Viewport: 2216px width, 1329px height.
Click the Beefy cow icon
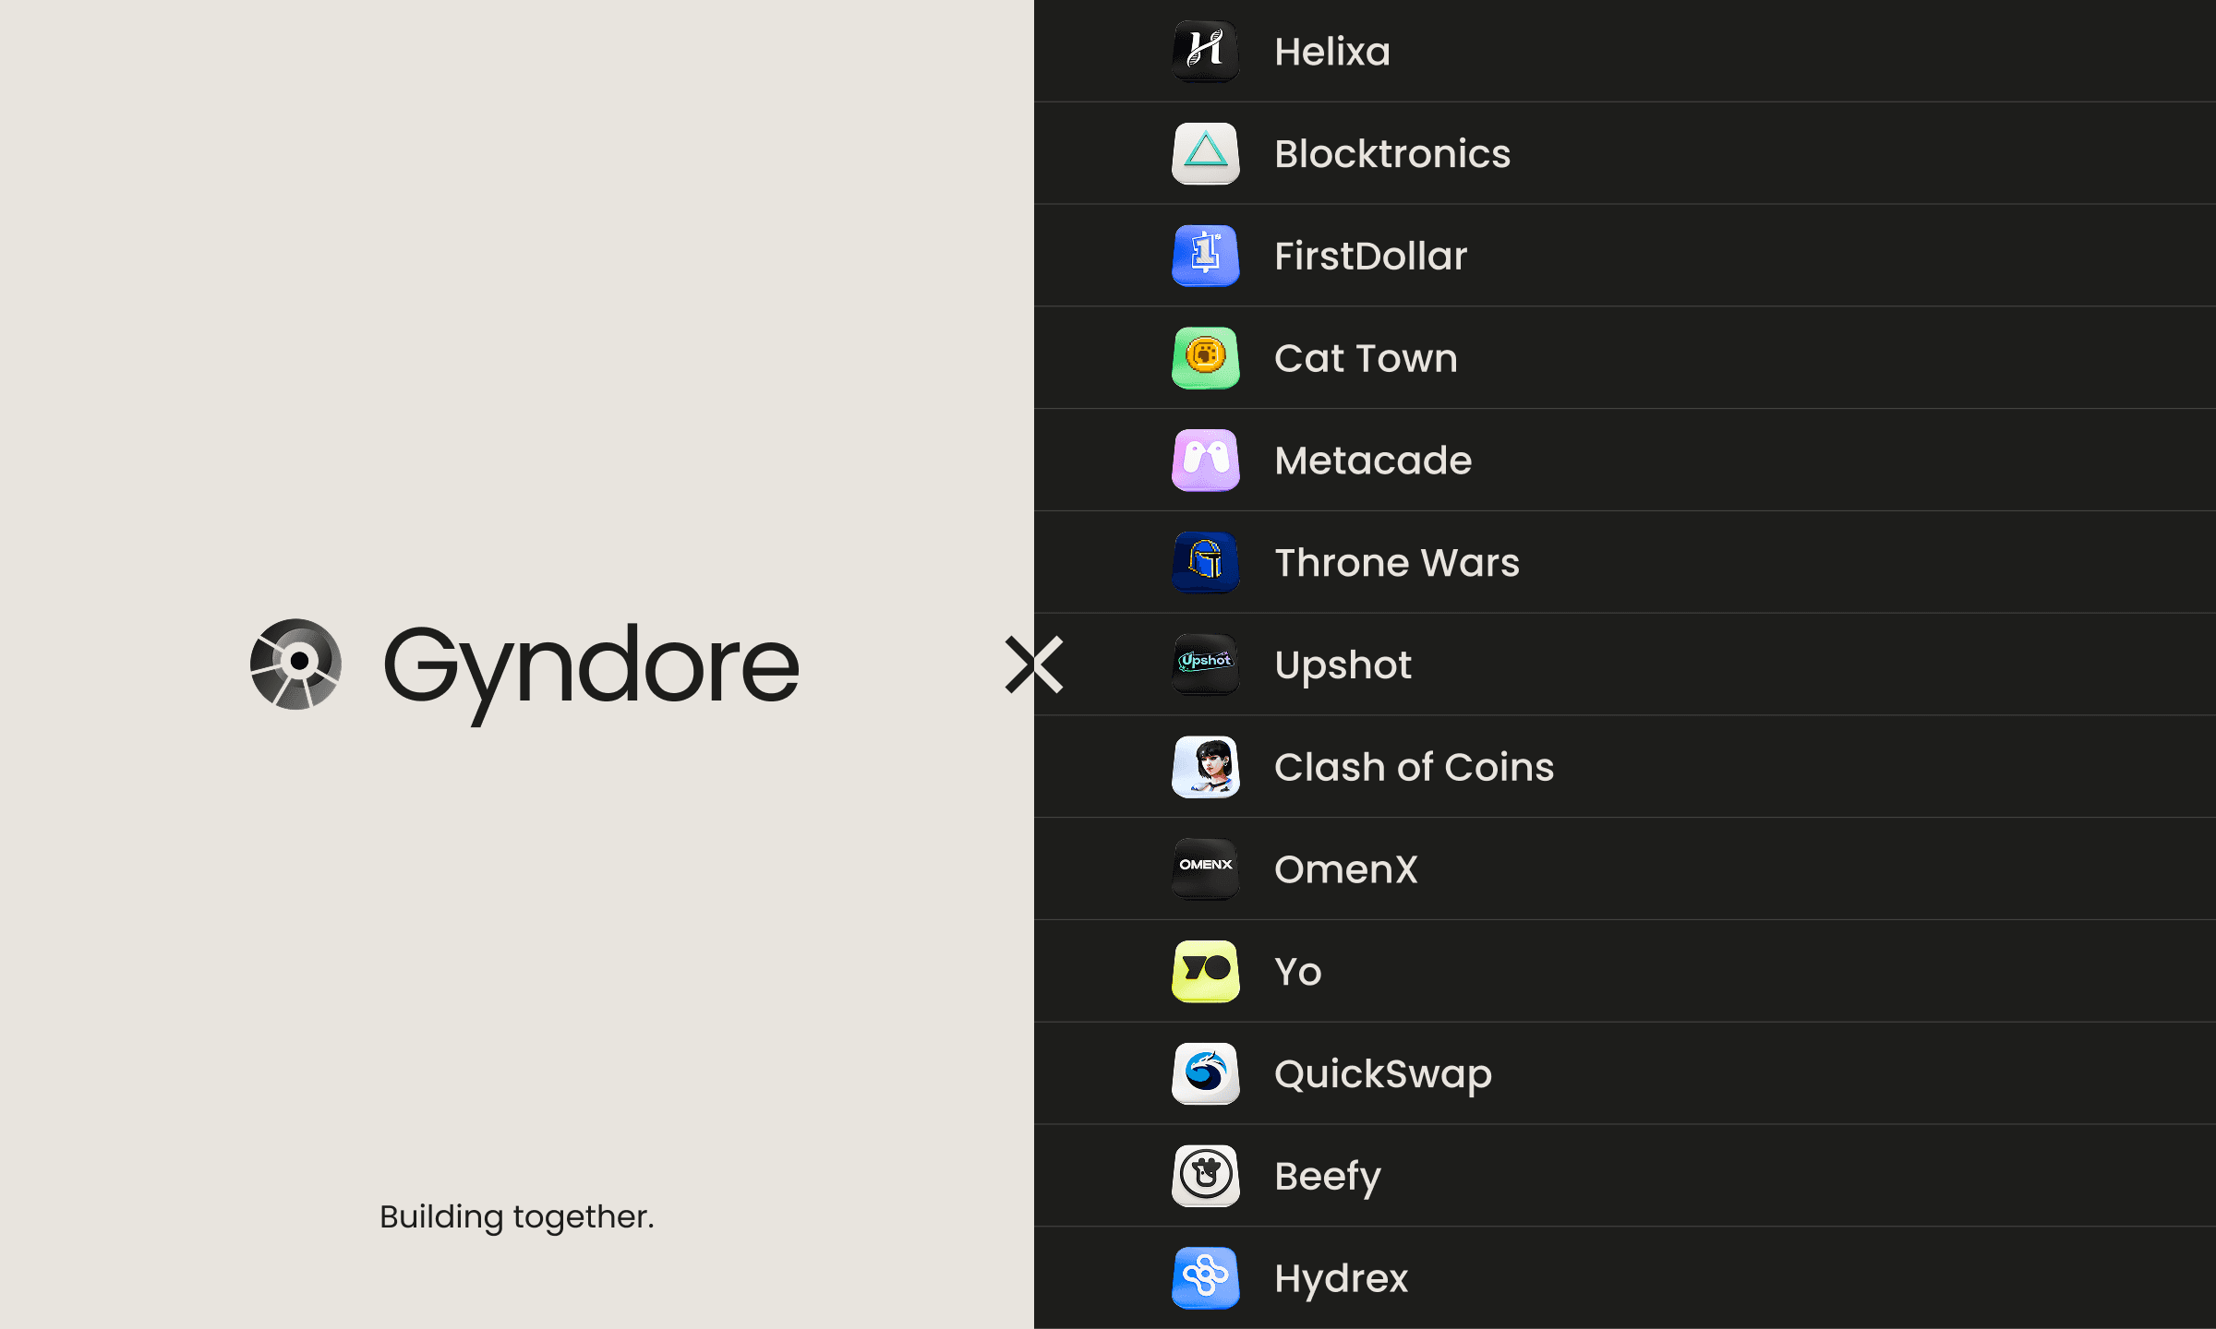[x=1205, y=1177]
